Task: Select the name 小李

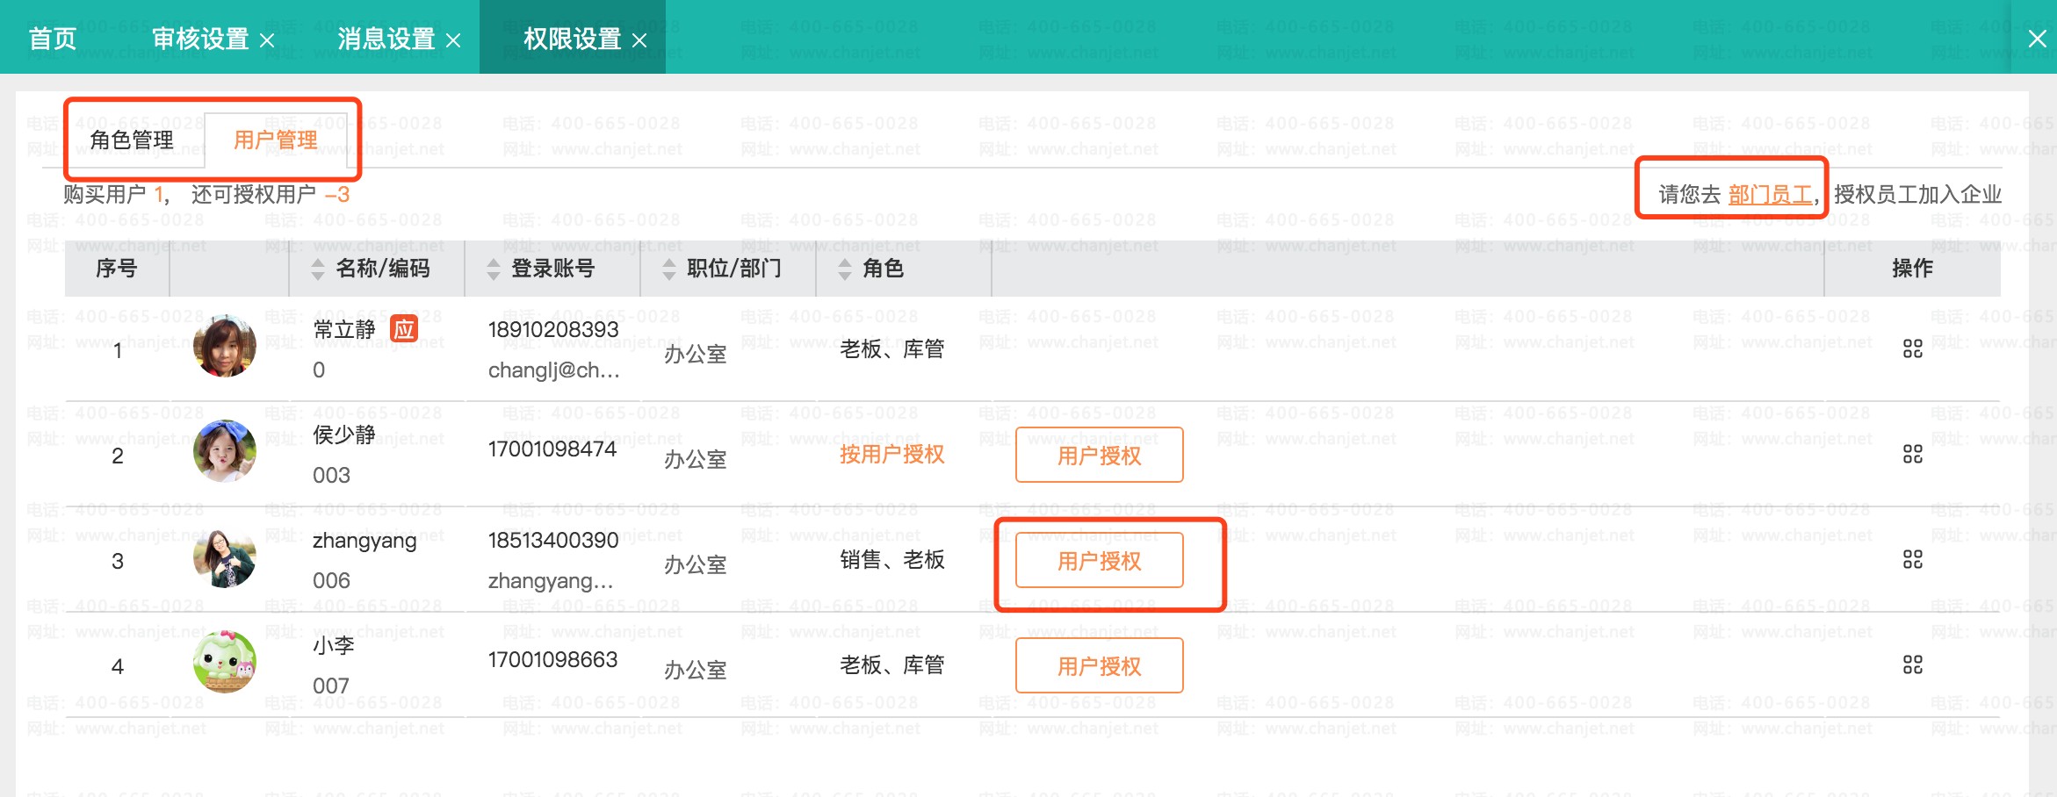Action: [x=334, y=645]
